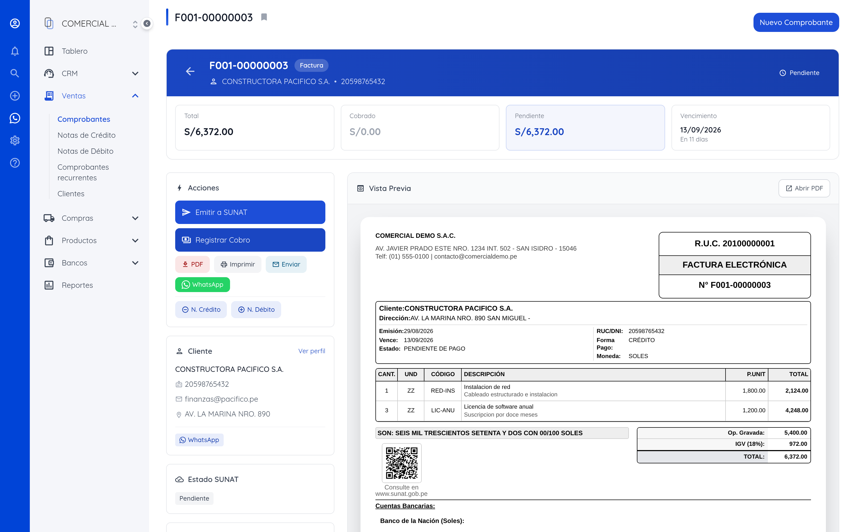
Task: Expand the Compras menu chevron
Action: click(135, 218)
